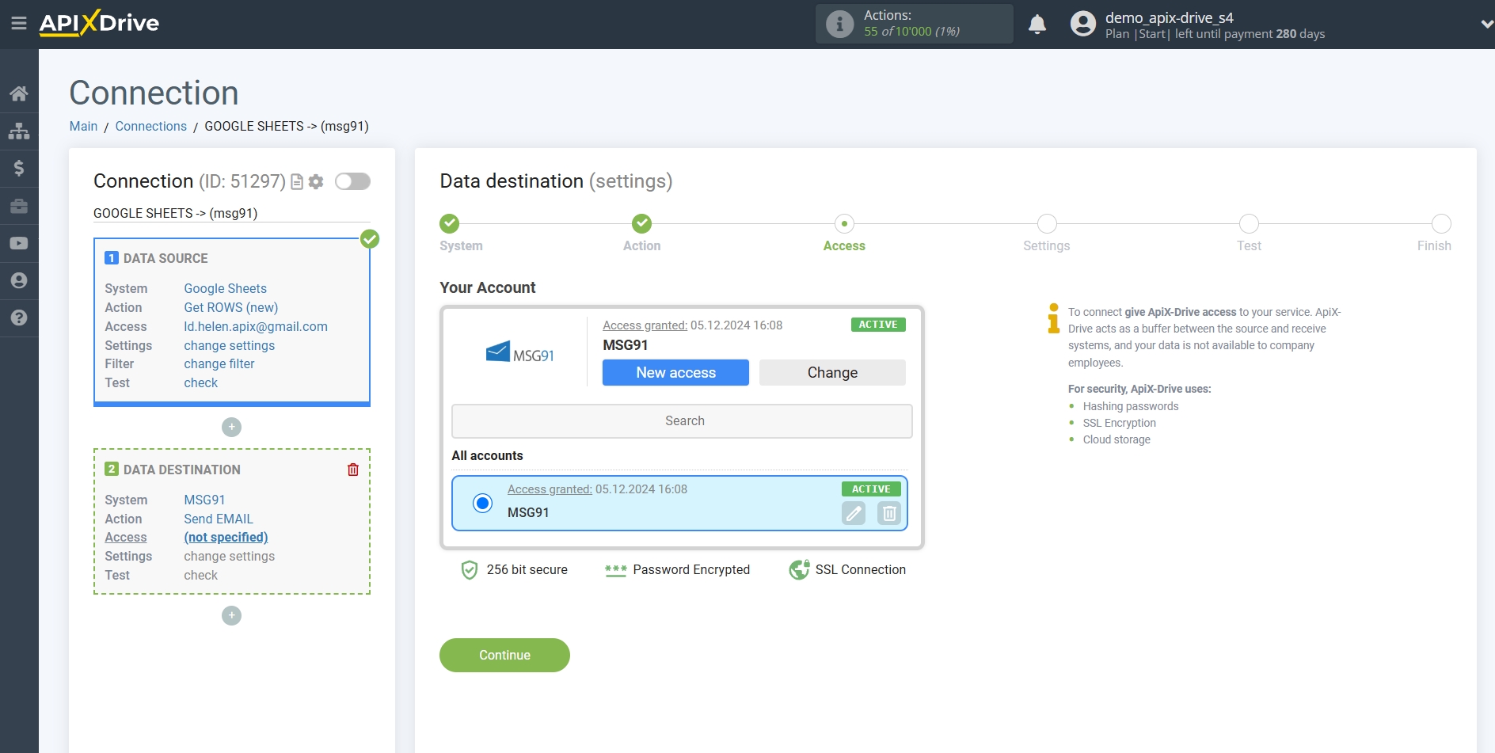This screenshot has width=1495, height=753.
Task: Click the MSG91 logo in the account card
Action: click(519, 352)
